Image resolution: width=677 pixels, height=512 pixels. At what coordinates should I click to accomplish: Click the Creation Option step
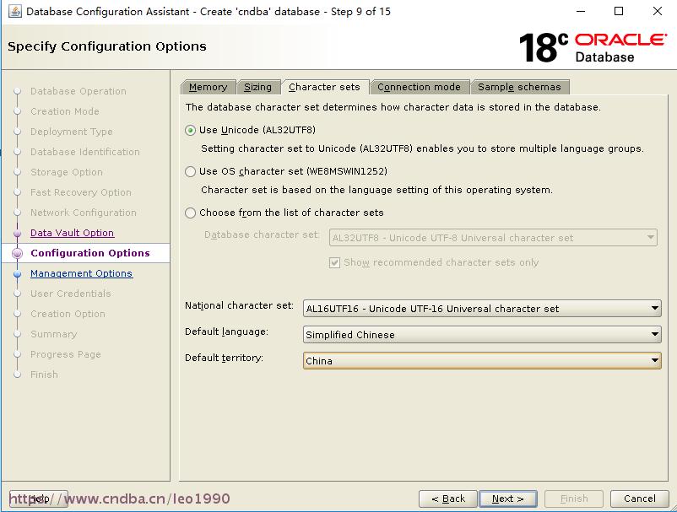[x=68, y=314]
